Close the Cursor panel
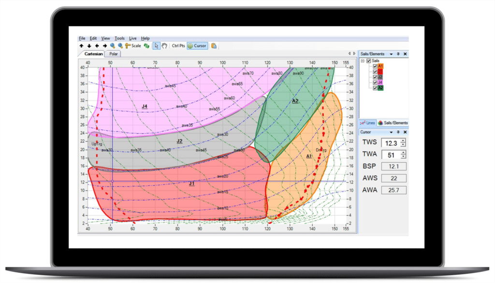Viewport: 495px width, 283px height. pyautogui.click(x=405, y=132)
